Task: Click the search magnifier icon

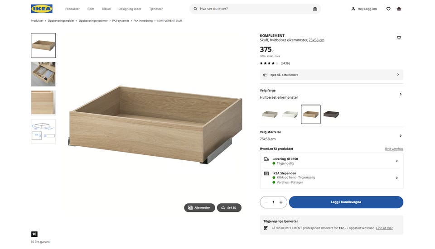Action: pyautogui.click(x=195, y=9)
